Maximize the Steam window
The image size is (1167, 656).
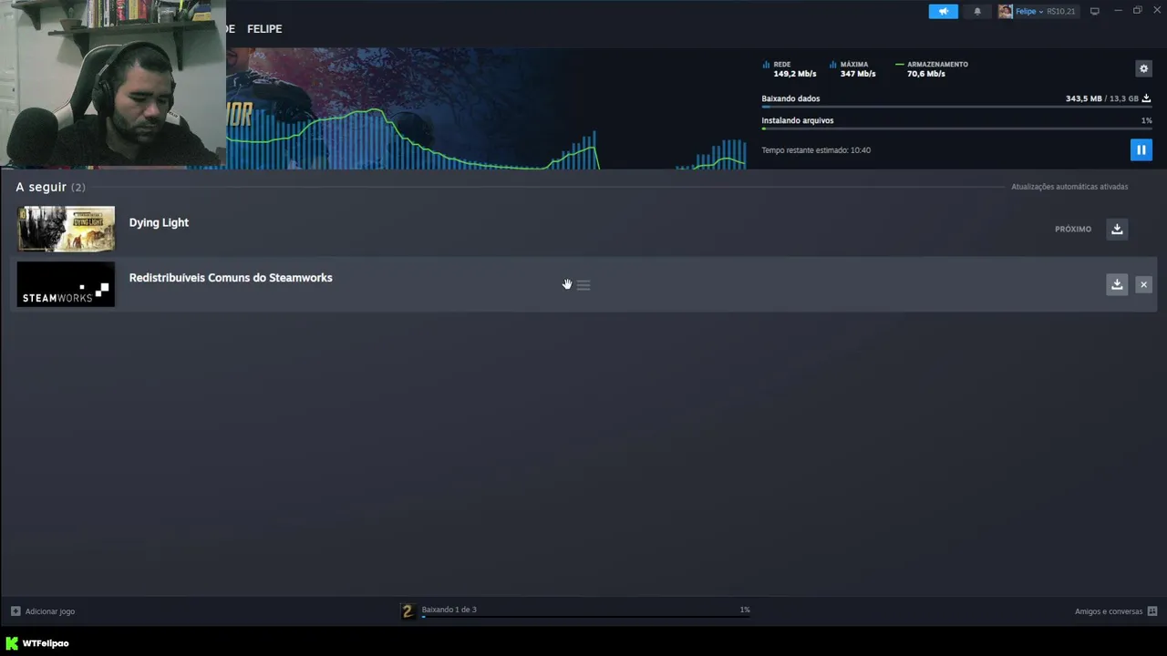point(1137,11)
